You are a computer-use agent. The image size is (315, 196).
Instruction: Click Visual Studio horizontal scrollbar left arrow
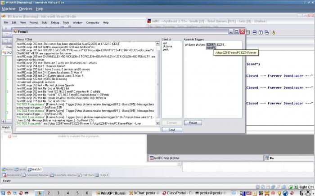[4, 122]
